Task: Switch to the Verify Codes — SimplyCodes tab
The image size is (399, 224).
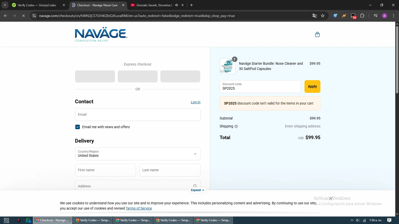Action: point(37,5)
